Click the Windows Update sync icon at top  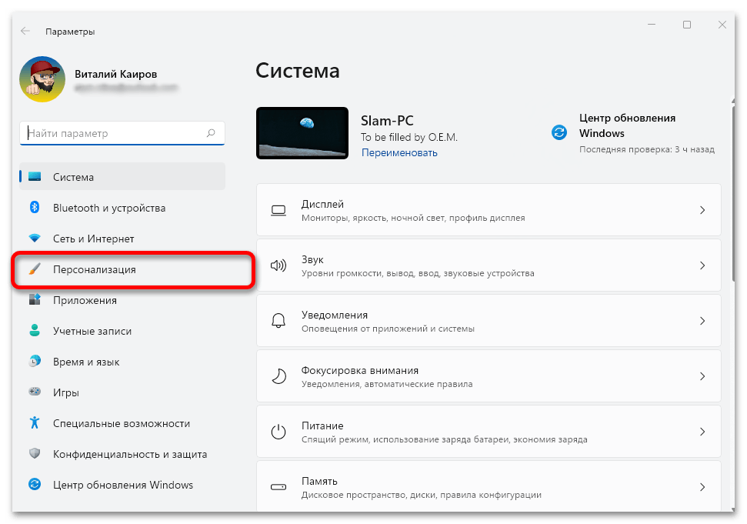tap(559, 132)
